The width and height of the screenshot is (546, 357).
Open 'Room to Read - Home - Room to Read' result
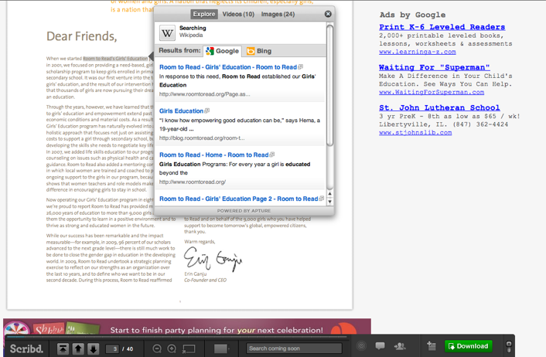[x=213, y=155]
